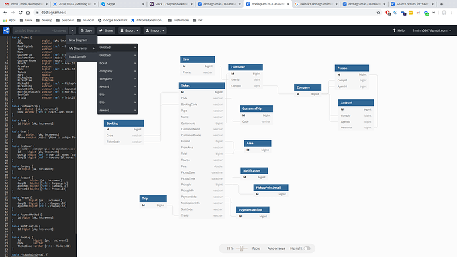This screenshot has height=257, width=457.
Task: Click the Auto-arrange button
Action: click(x=276, y=248)
